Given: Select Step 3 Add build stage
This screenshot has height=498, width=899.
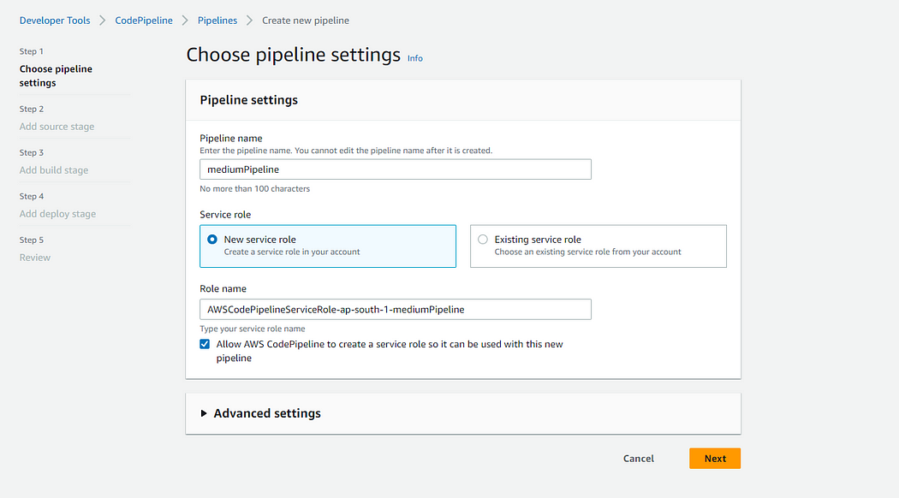Looking at the screenshot, I should click(x=54, y=170).
